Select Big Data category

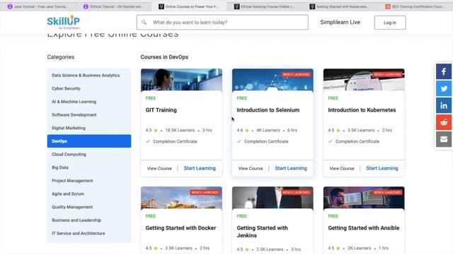tap(89, 167)
